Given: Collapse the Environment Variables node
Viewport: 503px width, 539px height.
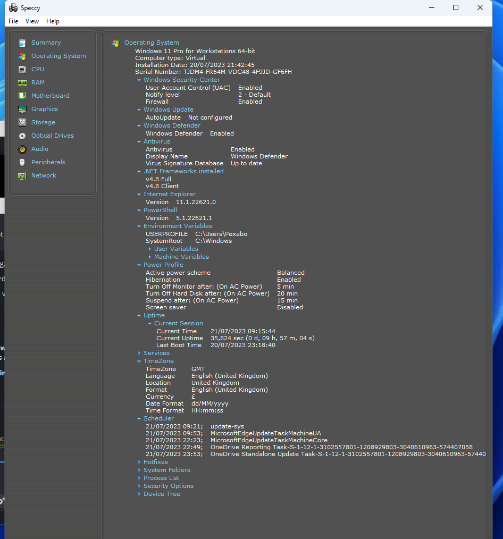Looking at the screenshot, I should [139, 226].
